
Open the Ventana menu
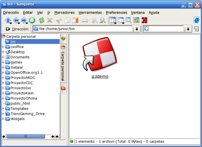click(138, 13)
